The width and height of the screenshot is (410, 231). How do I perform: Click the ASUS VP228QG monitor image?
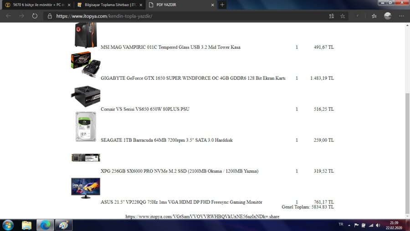(86, 188)
